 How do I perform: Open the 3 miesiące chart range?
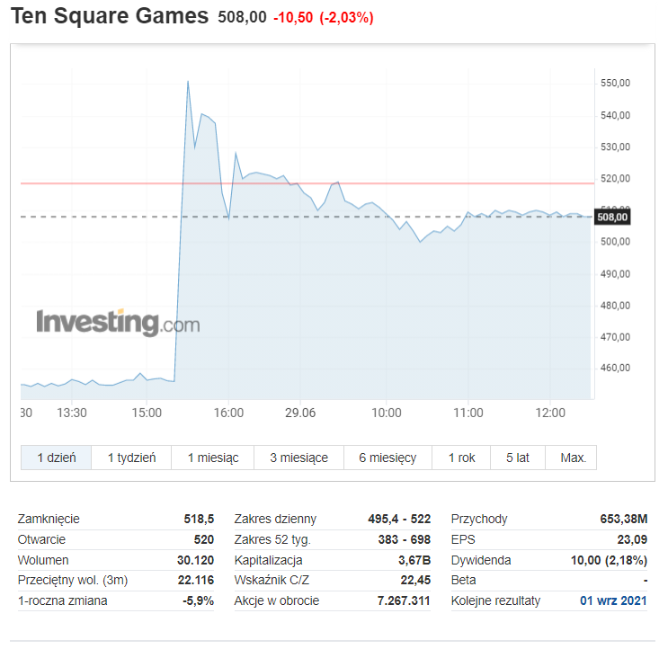298,458
